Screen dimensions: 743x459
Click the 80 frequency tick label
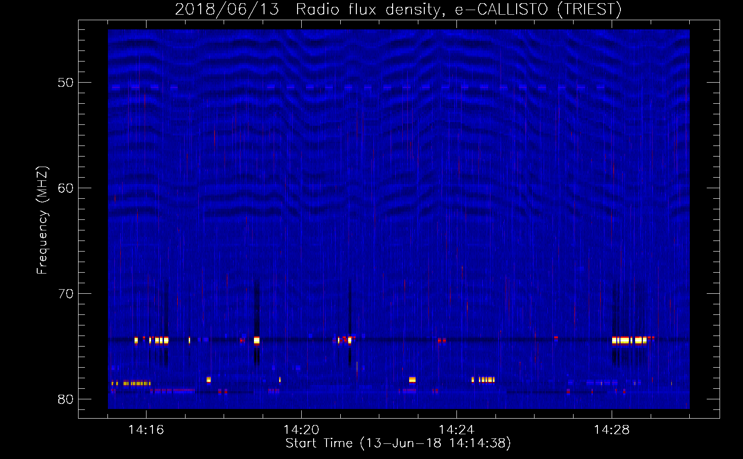66,399
